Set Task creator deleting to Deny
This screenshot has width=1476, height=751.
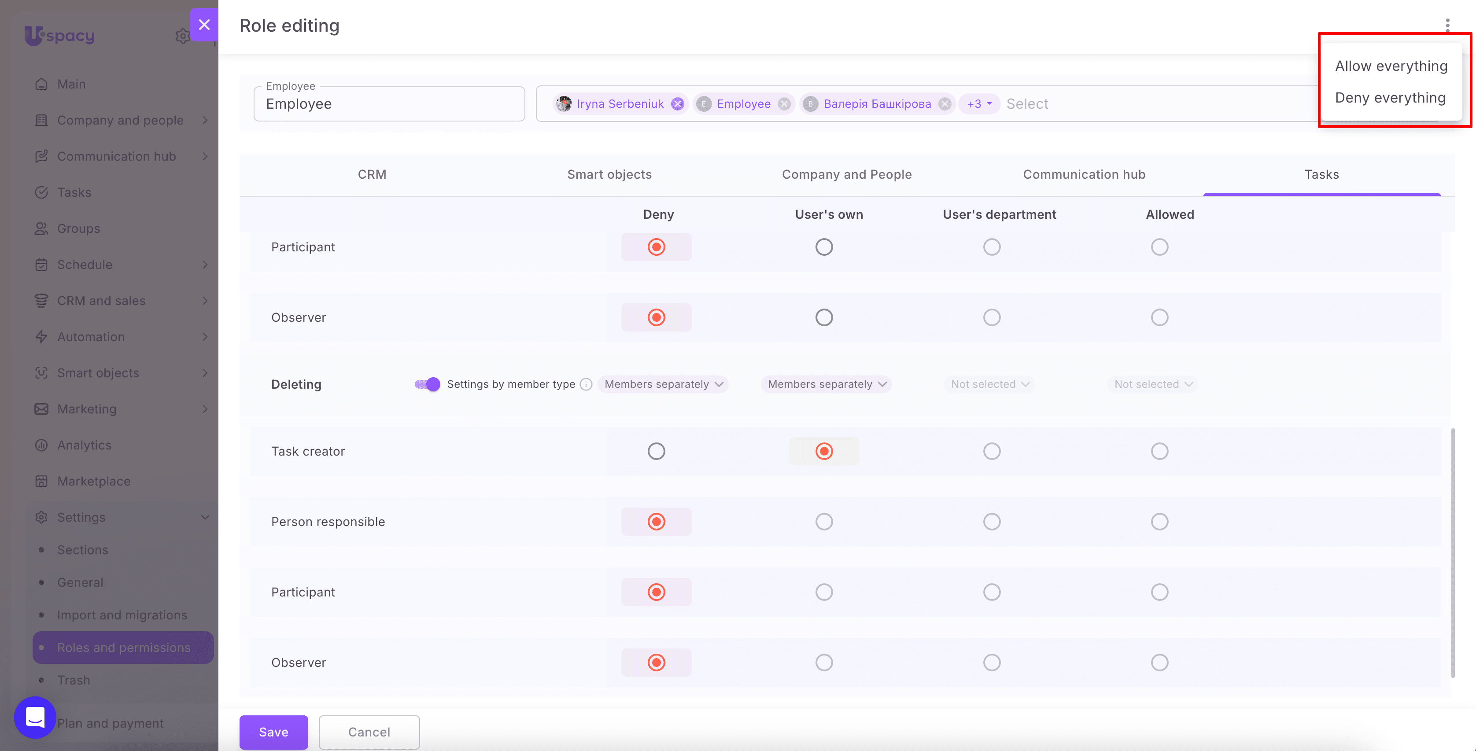point(656,451)
